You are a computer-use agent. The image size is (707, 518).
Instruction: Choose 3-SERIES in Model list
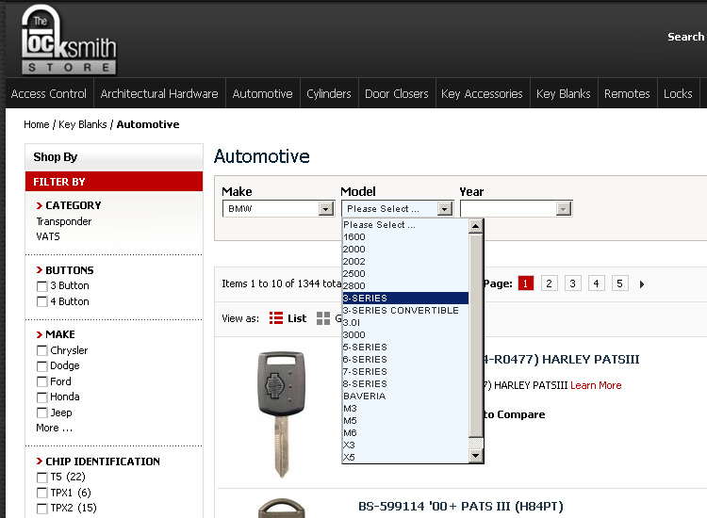click(405, 299)
